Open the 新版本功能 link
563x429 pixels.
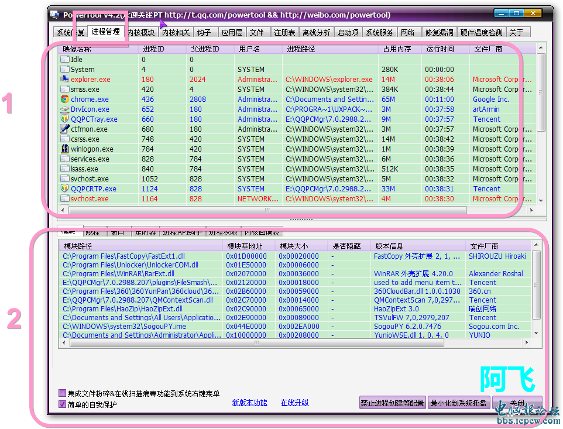[249, 403]
